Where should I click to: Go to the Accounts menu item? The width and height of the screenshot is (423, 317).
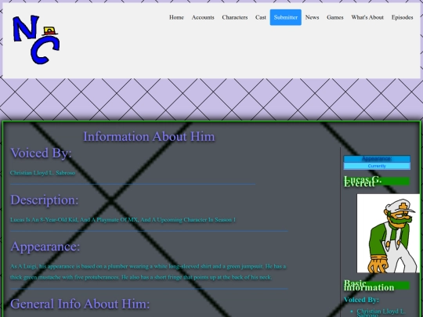(x=203, y=17)
